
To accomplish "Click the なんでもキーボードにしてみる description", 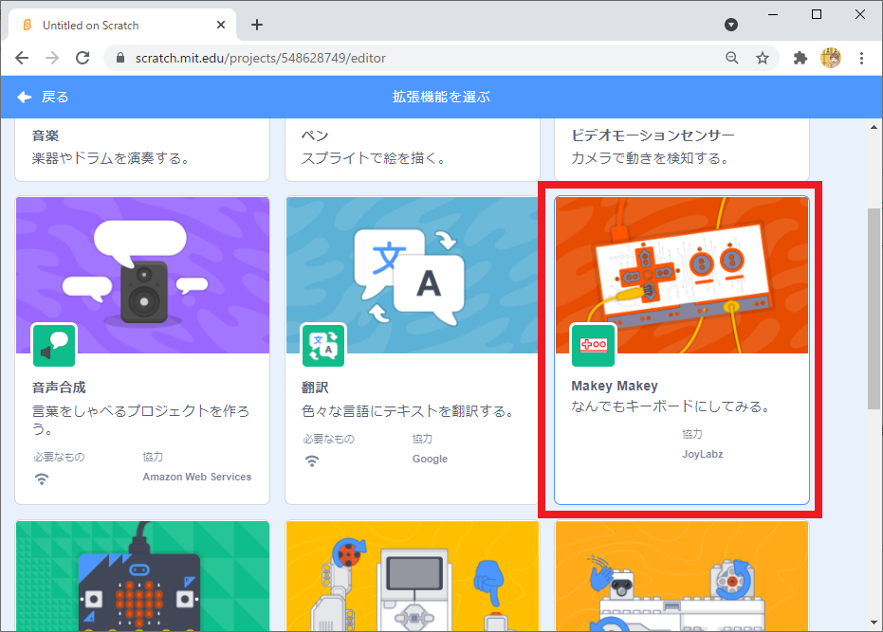I will 671,406.
